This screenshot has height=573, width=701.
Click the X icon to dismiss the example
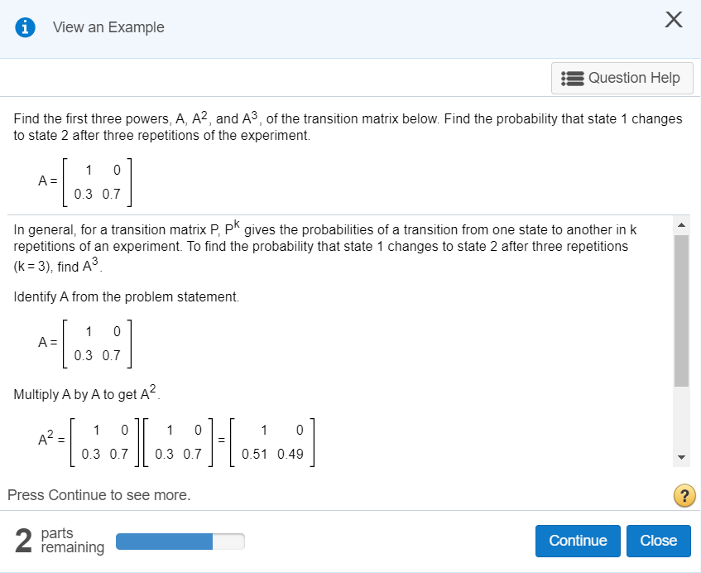673,19
